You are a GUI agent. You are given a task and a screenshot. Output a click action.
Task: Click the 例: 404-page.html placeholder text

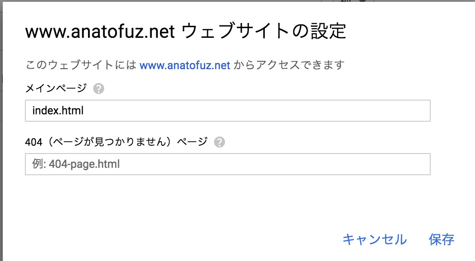[76, 164]
